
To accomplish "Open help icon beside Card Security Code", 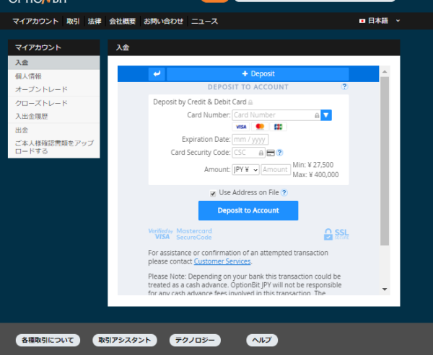I will [x=279, y=153].
